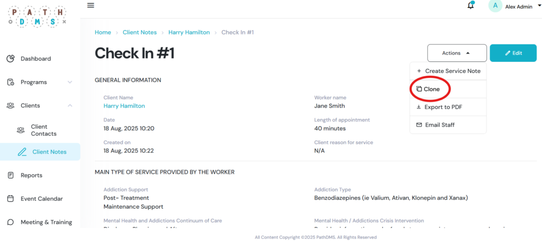The height and width of the screenshot is (242, 542).
Task: Select Clone from the Actions menu
Action: (x=431, y=89)
